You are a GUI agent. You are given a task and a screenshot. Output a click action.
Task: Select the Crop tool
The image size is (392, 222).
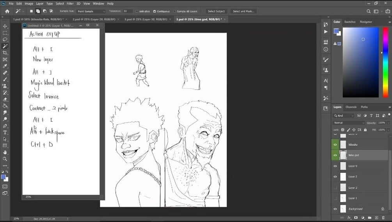pos(5,53)
